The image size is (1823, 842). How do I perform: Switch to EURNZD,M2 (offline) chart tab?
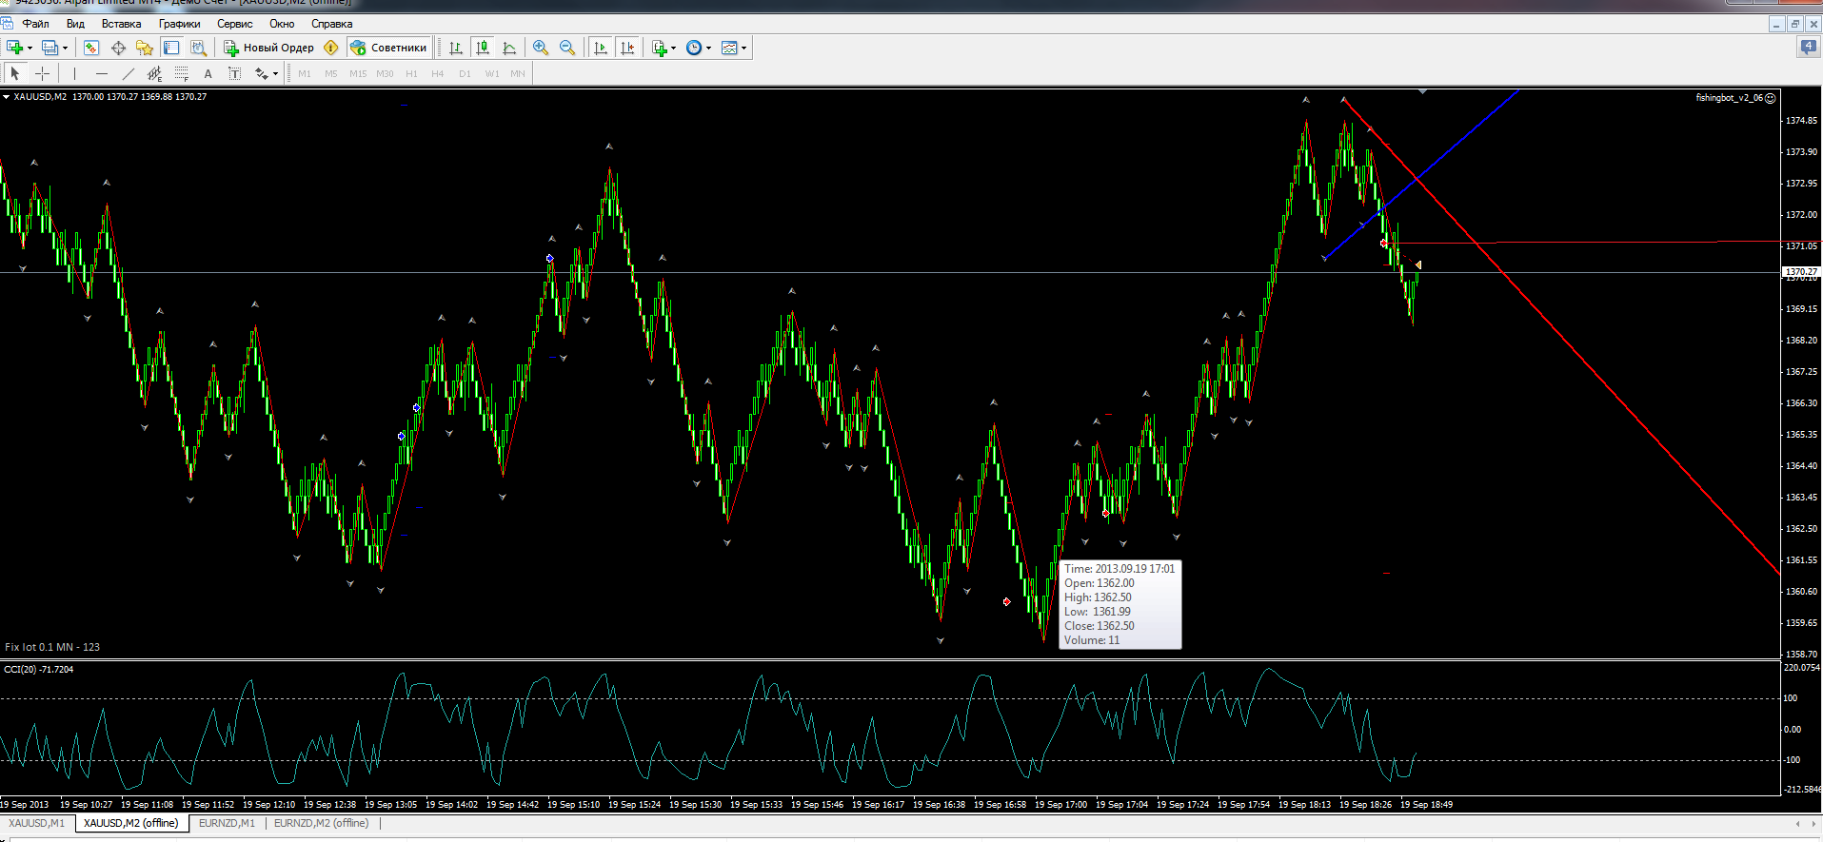click(321, 823)
